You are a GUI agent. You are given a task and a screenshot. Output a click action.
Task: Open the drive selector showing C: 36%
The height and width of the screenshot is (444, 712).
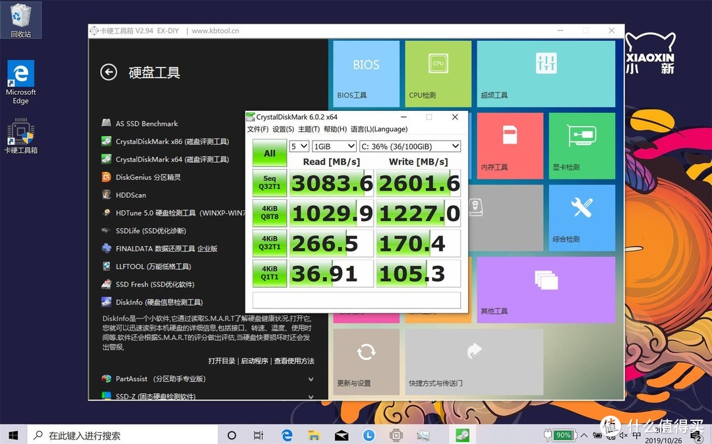pos(409,146)
